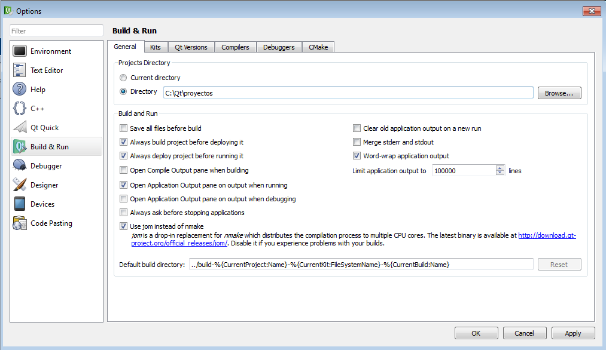Choose the C++ braces icon
Viewport: 606px width, 350px height.
pos(20,109)
